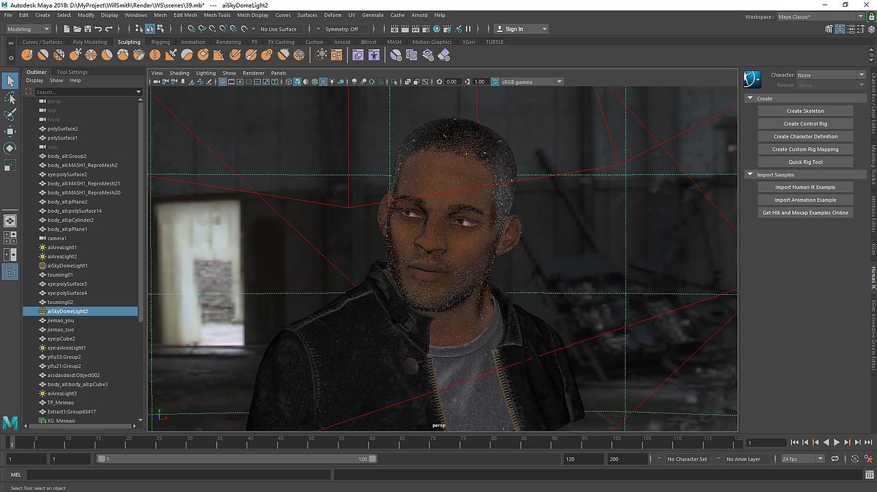Toggle textured display in viewport
877x492 pixels.
pyautogui.click(x=325, y=81)
